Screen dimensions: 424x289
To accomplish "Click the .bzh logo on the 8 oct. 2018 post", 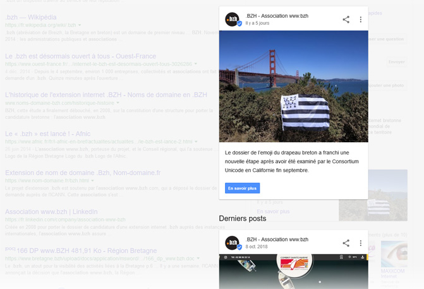I will 233,243.
